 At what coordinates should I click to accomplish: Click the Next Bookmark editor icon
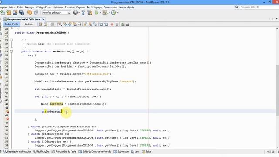[x=90, y=24]
